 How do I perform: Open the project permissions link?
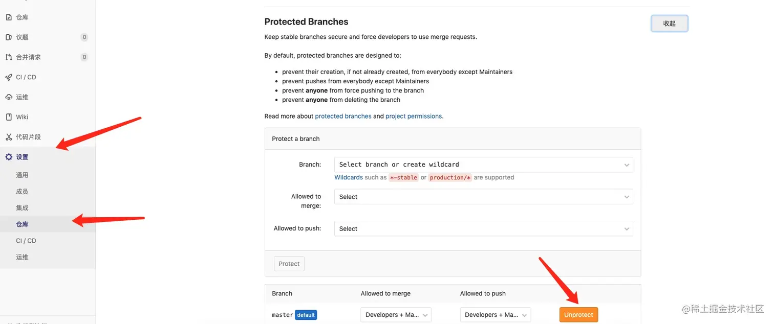(x=413, y=117)
